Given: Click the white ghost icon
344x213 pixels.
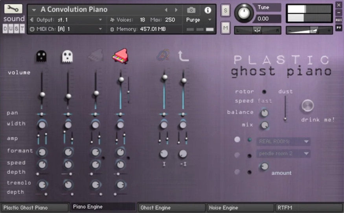Looking at the screenshot, I should pos(68,56).
